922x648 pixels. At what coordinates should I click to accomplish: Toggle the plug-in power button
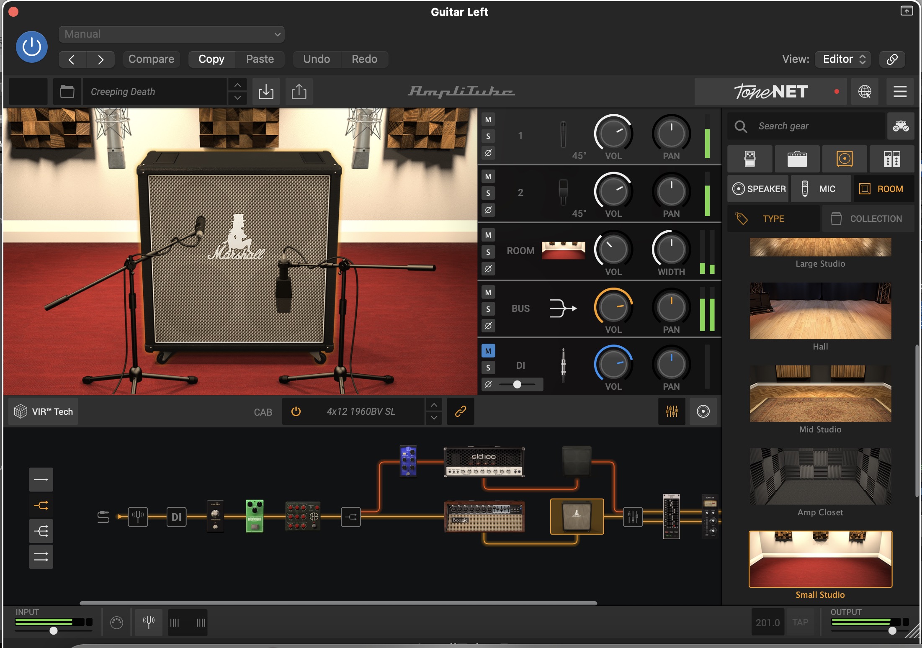[x=31, y=47]
